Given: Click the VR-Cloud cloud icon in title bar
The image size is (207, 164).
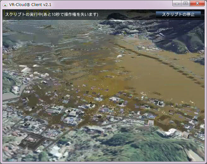Looking at the screenshot, I should point(5,5).
